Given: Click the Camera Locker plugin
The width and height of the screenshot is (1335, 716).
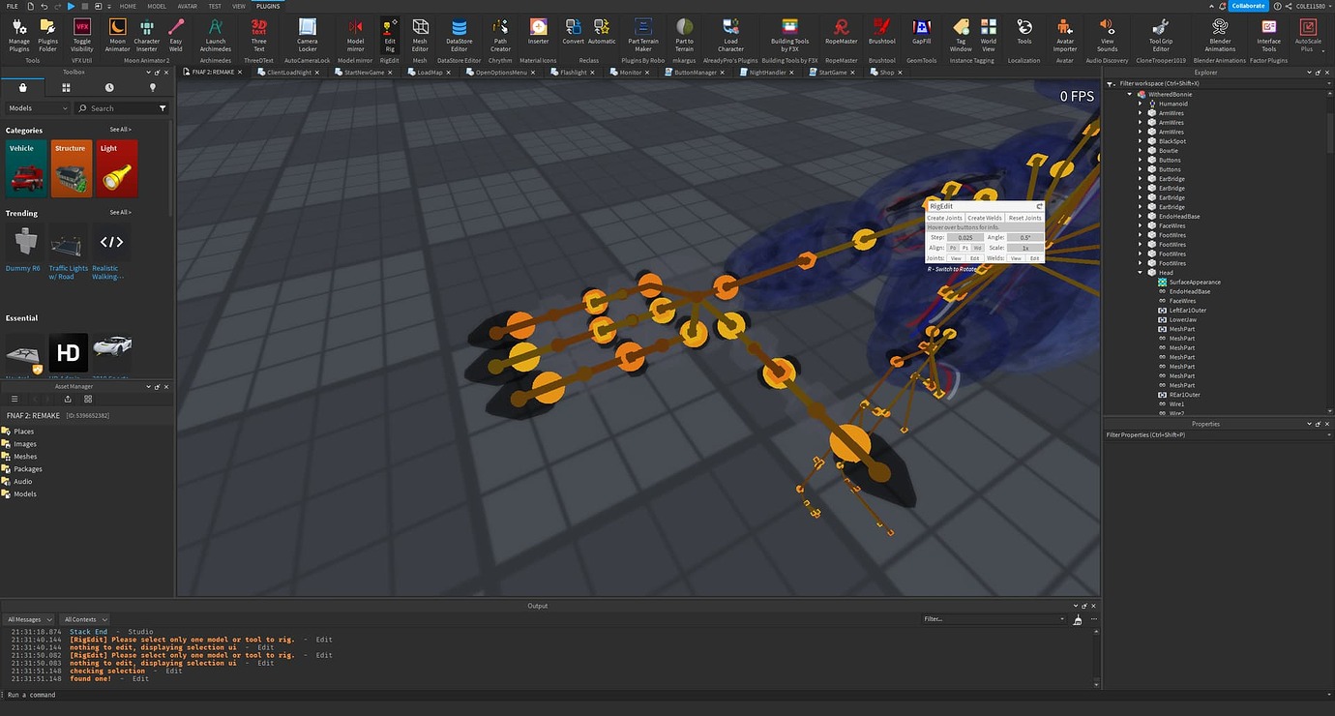Looking at the screenshot, I should click(x=307, y=35).
